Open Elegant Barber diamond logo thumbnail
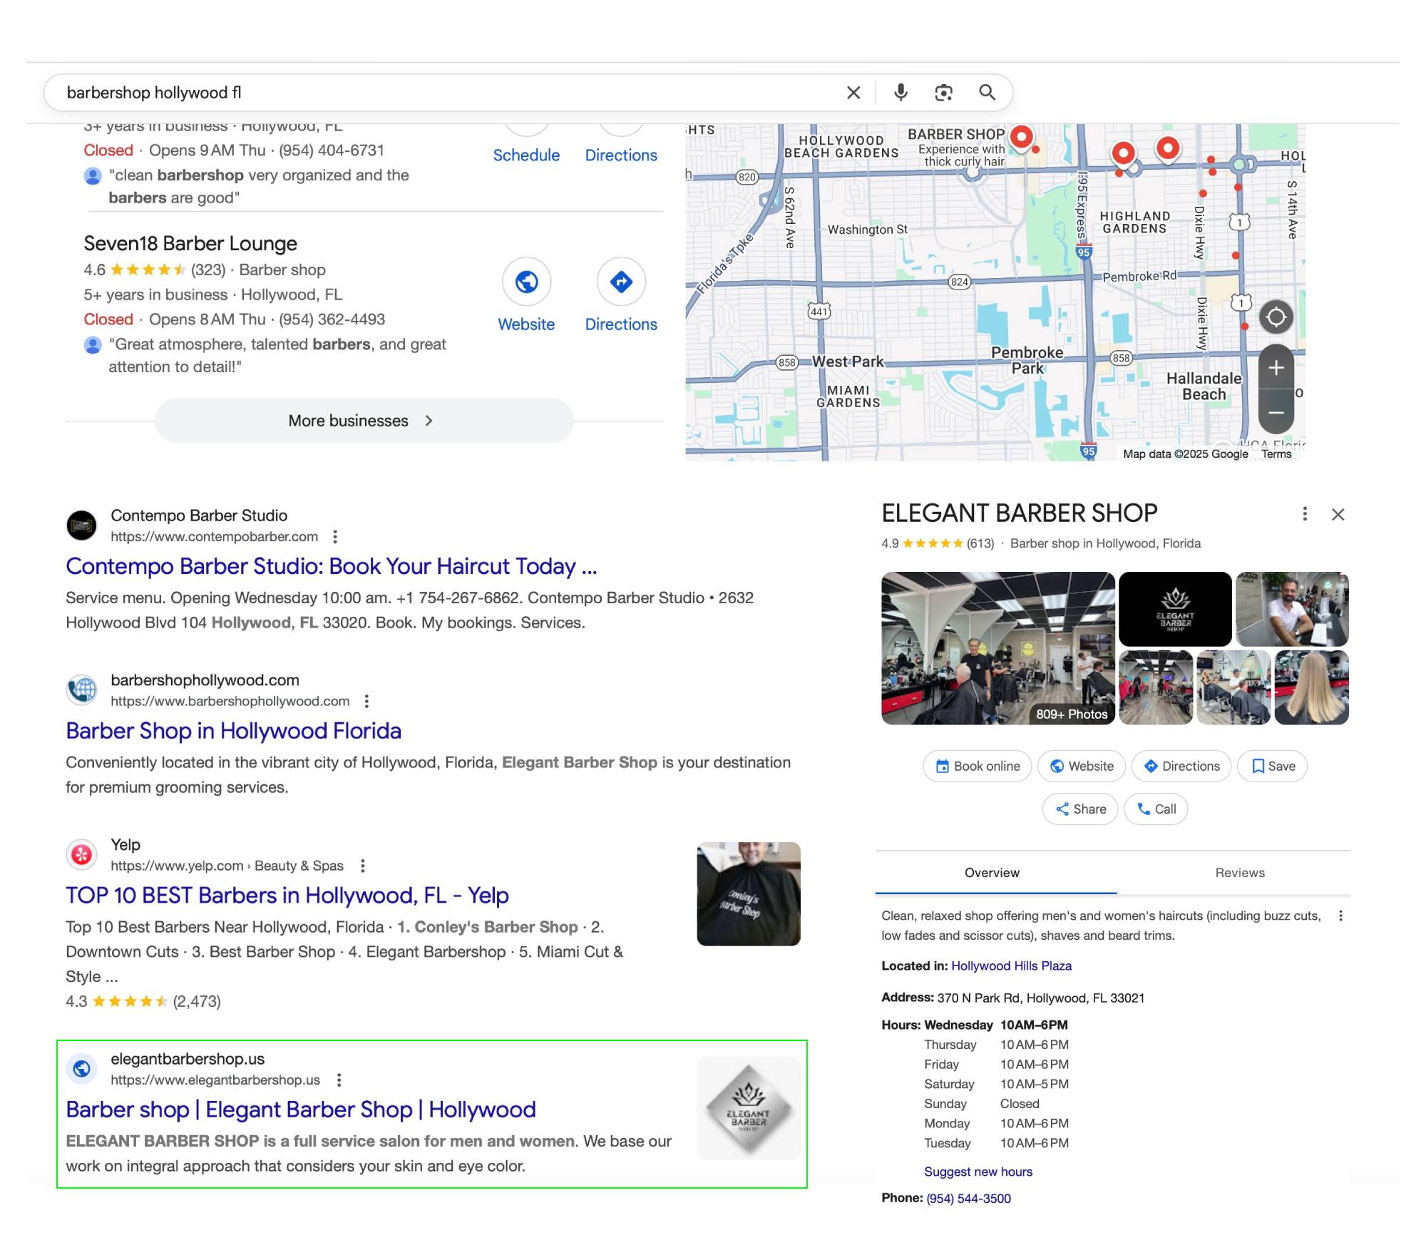Image resolution: width=1426 pixels, height=1245 pixels. coord(748,1108)
